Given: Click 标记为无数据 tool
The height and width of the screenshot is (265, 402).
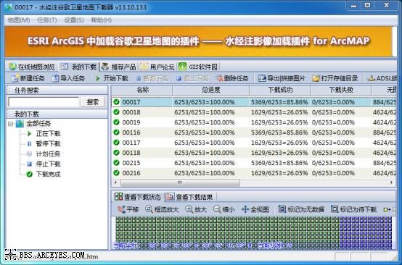Looking at the screenshot, I should (x=302, y=209).
